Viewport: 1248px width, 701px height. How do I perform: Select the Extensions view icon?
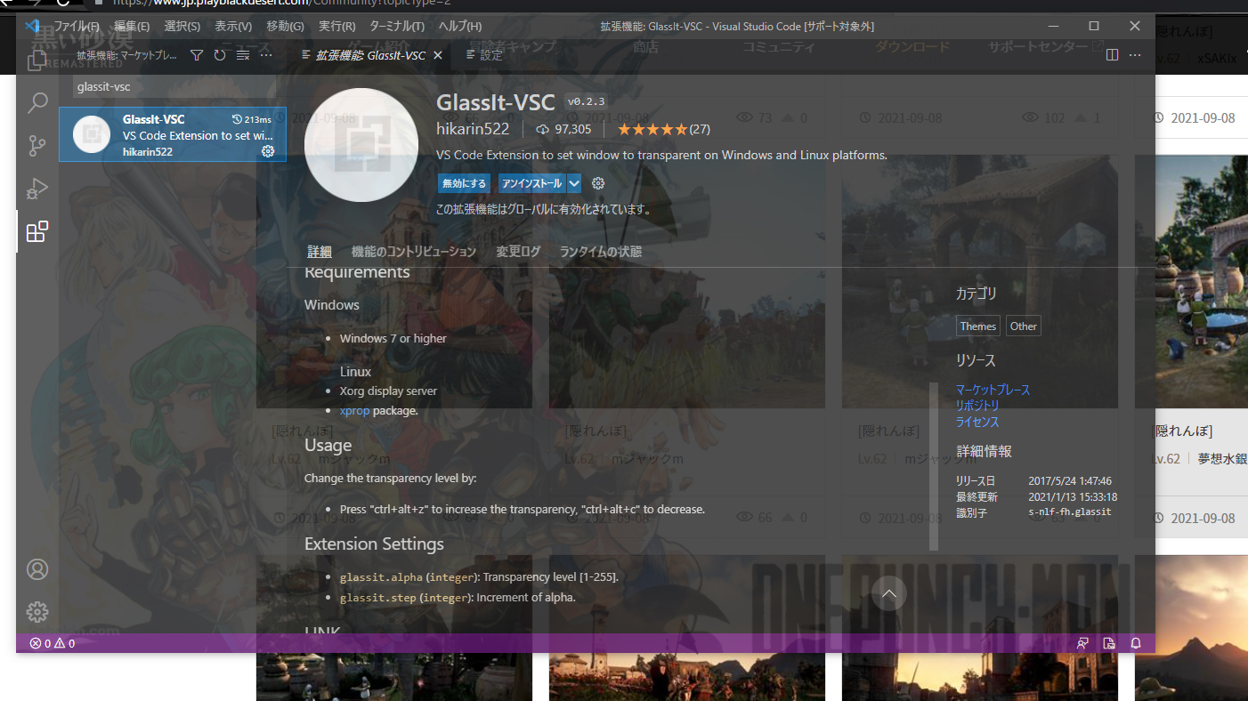37,232
